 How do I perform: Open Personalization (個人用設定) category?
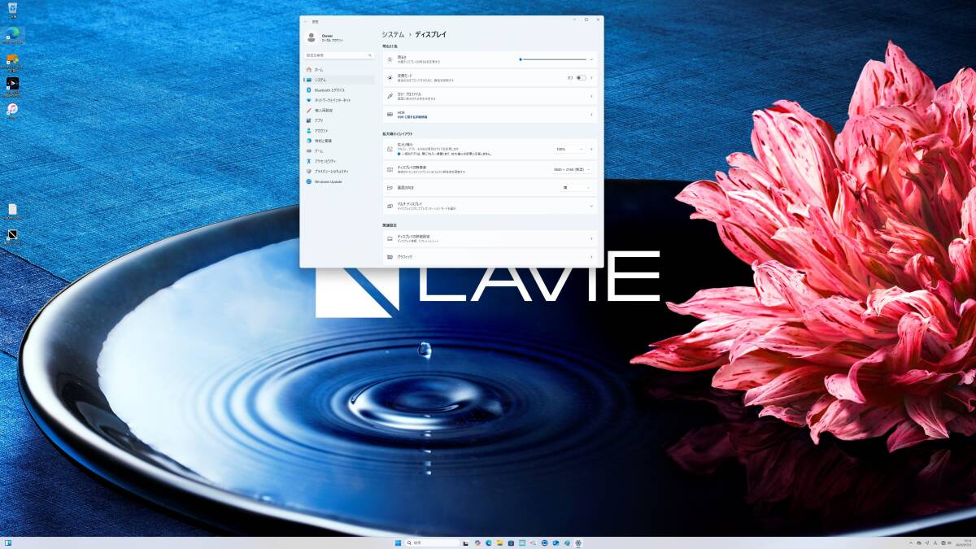[x=338, y=111]
